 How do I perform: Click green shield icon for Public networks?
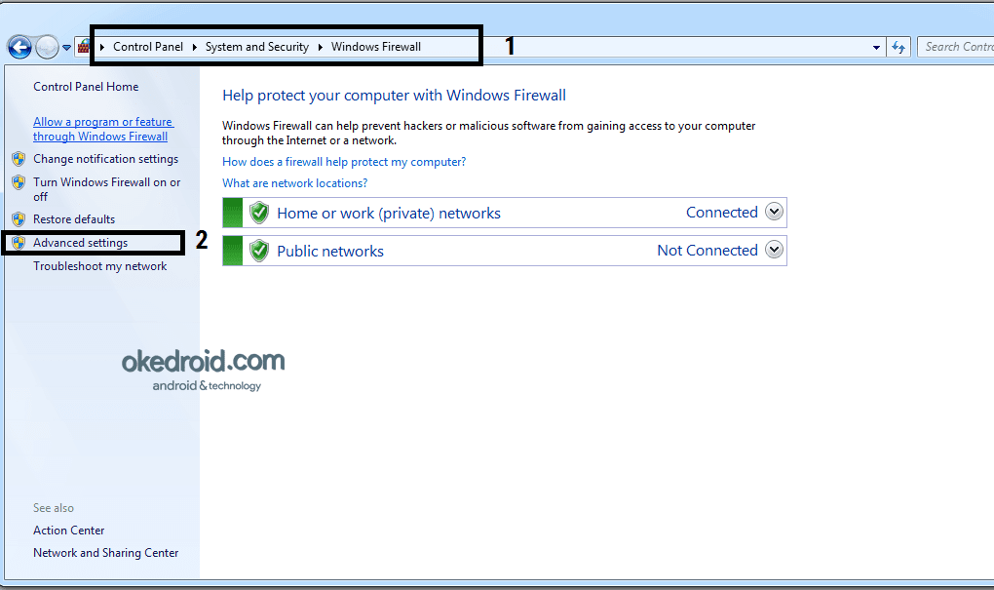[x=258, y=251]
